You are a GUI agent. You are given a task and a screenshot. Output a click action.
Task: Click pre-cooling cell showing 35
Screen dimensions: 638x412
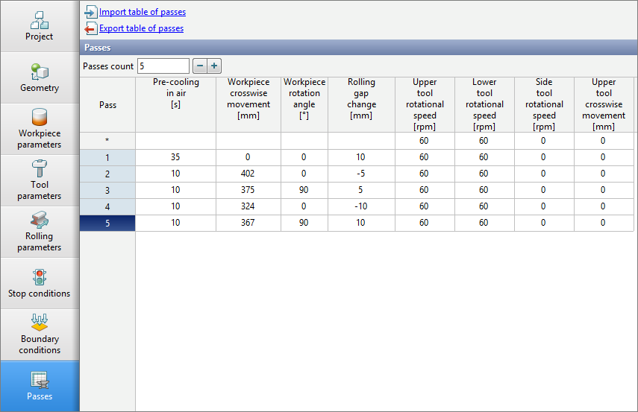(x=175, y=157)
